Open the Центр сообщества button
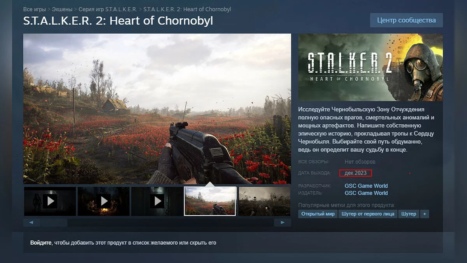 click(406, 20)
